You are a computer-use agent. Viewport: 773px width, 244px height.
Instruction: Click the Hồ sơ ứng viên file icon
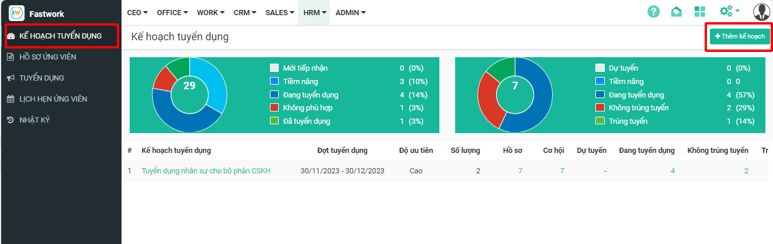click(x=10, y=57)
